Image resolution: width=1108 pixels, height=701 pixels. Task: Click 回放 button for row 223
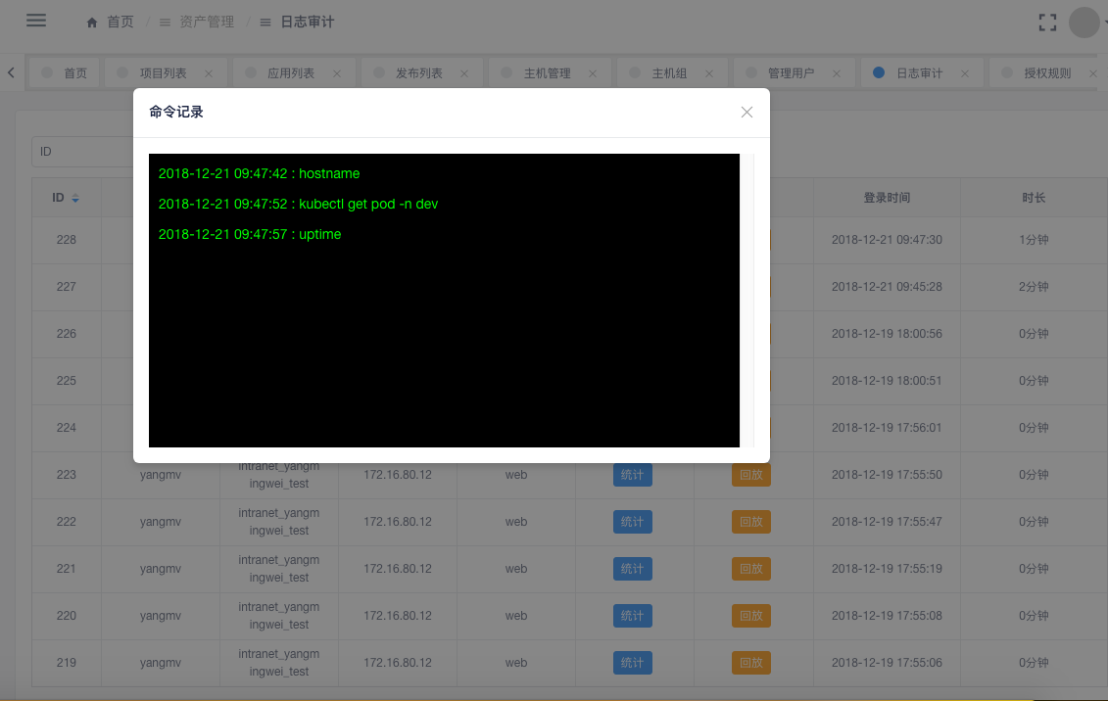(x=751, y=475)
